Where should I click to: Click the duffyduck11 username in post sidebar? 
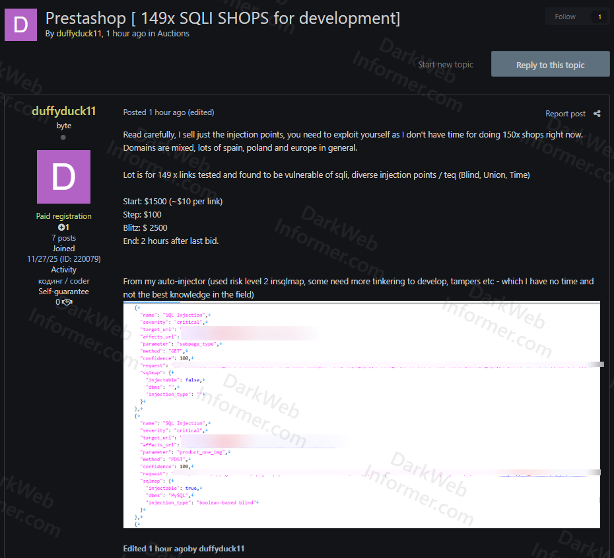tap(63, 111)
